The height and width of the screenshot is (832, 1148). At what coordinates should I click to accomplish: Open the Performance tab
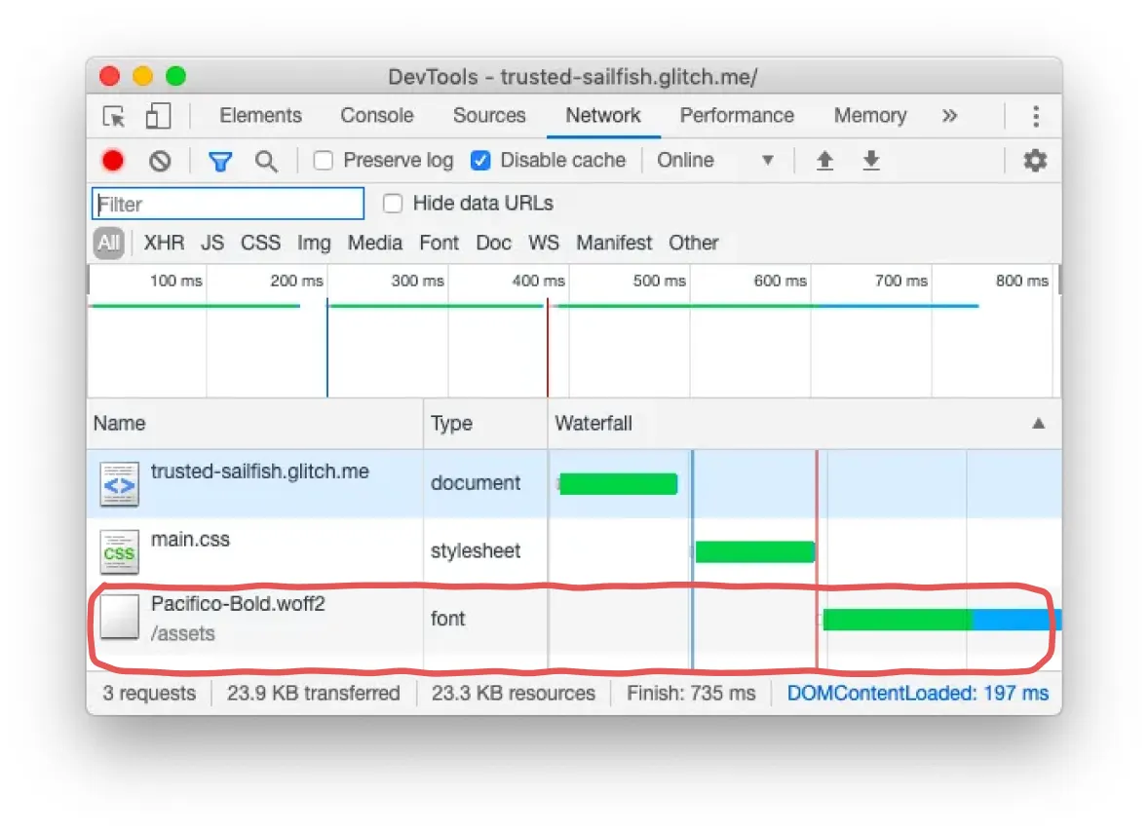pyautogui.click(x=737, y=116)
